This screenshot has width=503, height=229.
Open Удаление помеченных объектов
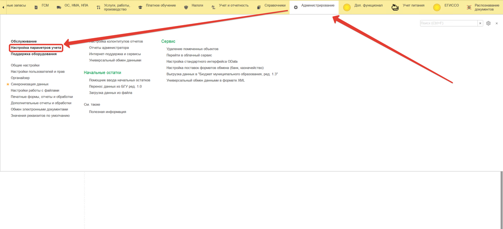(192, 49)
